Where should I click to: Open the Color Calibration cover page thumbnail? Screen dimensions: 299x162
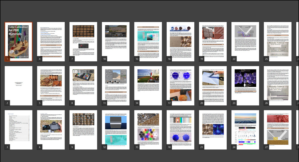18,42
